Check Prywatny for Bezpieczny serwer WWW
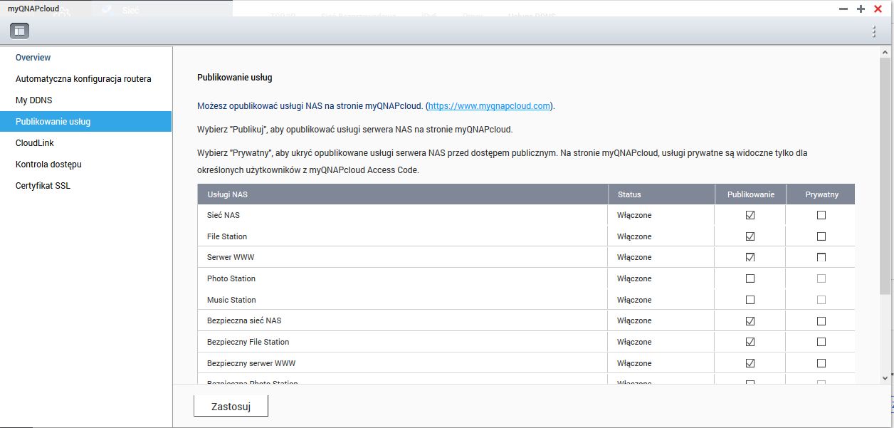Viewport: 894px width, 428px height. [821, 363]
